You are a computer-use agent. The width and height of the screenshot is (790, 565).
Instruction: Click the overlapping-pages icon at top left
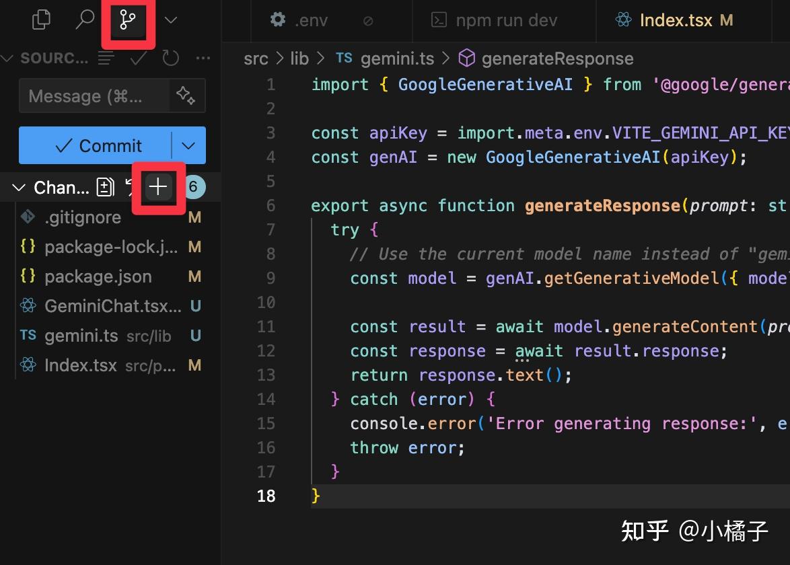point(40,19)
